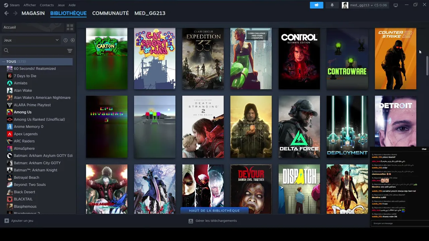The image size is (429, 241).
Task: Open the Deployment game cover
Action: pos(347,127)
